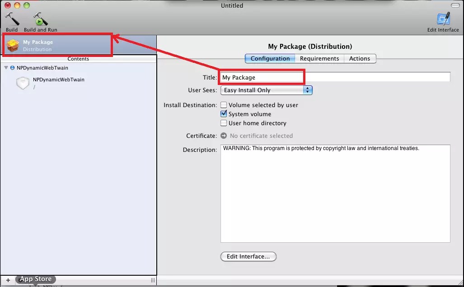Image resolution: width=464 pixels, height=287 pixels.
Task: Switch to the Actions tab
Action: coord(360,59)
